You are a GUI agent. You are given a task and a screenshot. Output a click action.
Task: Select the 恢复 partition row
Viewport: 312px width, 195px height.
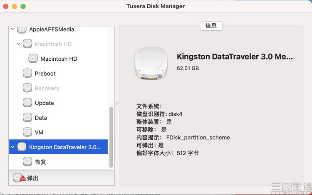(59, 161)
